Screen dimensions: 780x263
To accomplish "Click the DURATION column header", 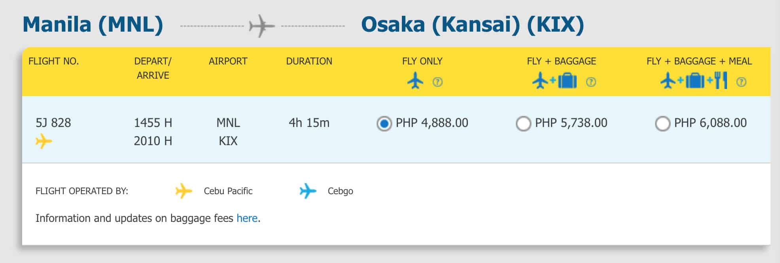I will click(309, 61).
